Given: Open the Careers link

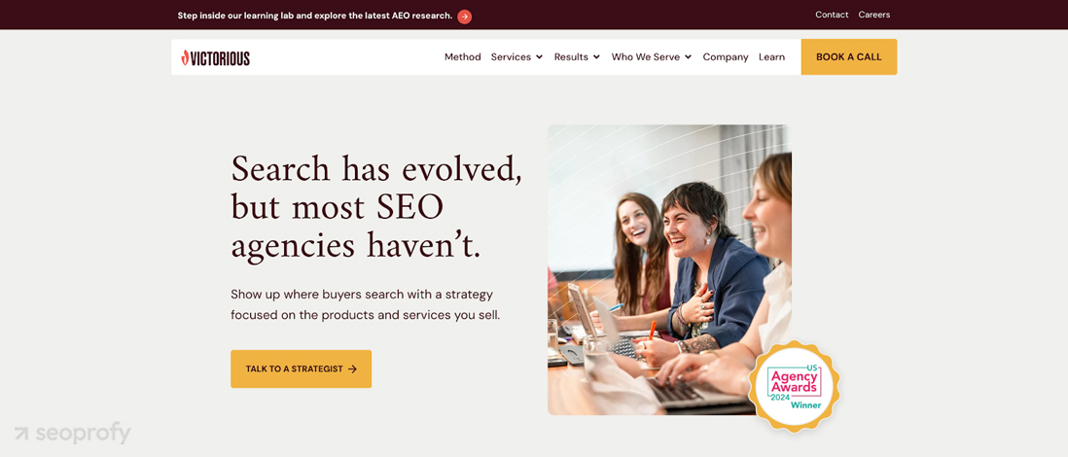Looking at the screenshot, I should (x=873, y=15).
